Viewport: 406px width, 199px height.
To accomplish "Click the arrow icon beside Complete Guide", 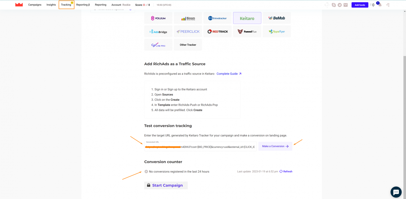I will pos(240,74).
